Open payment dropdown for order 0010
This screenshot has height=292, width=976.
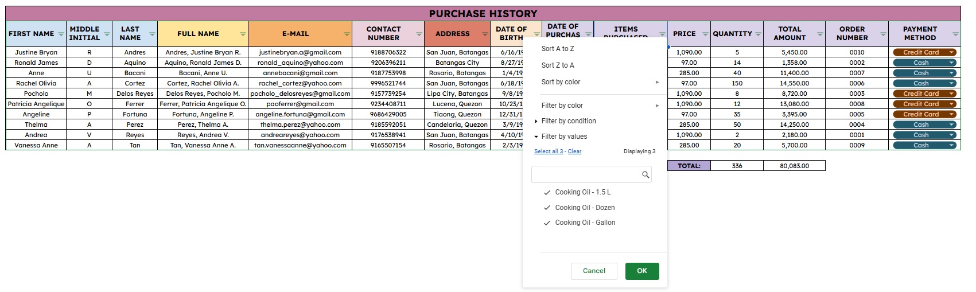(952, 52)
